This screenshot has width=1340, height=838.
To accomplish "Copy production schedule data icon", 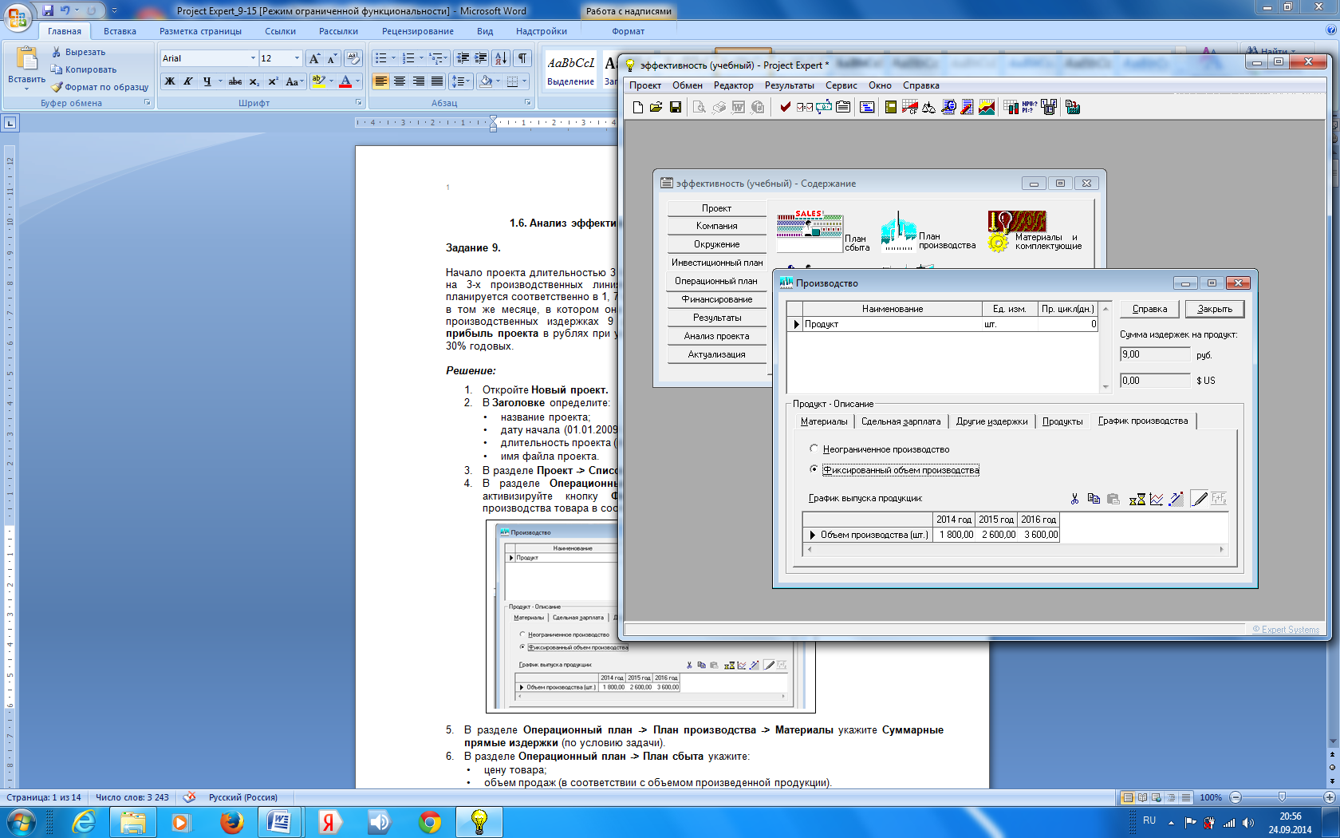I will [1094, 499].
